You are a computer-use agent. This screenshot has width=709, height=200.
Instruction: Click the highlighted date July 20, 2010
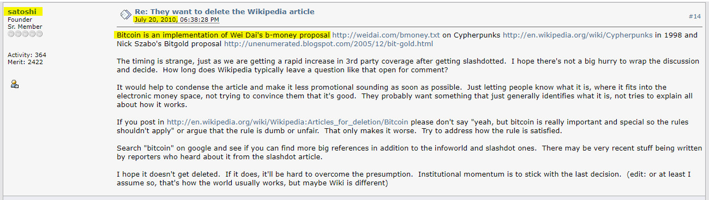156,20
